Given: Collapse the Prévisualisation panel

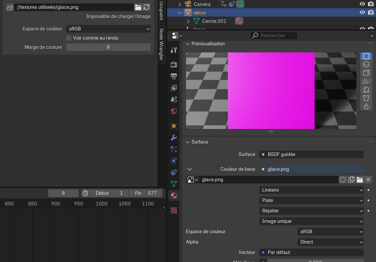Looking at the screenshot, I should click(x=188, y=44).
